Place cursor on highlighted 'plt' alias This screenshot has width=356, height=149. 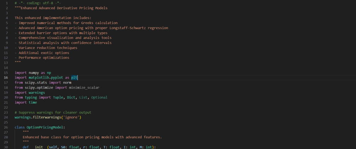pos(74,78)
